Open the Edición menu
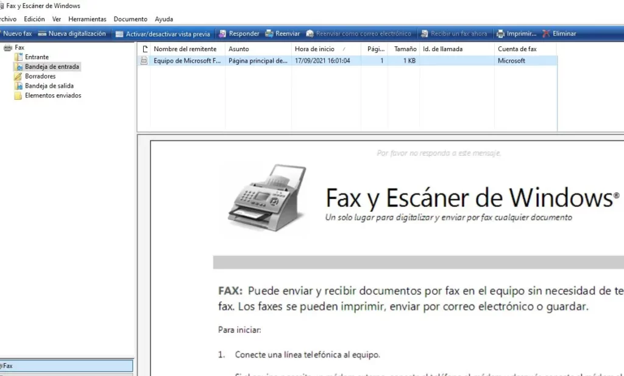 click(x=34, y=19)
